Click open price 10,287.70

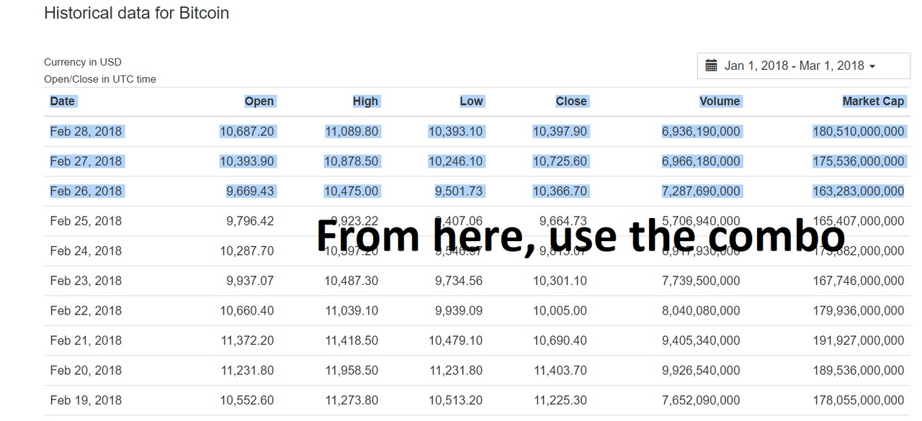[x=247, y=251]
